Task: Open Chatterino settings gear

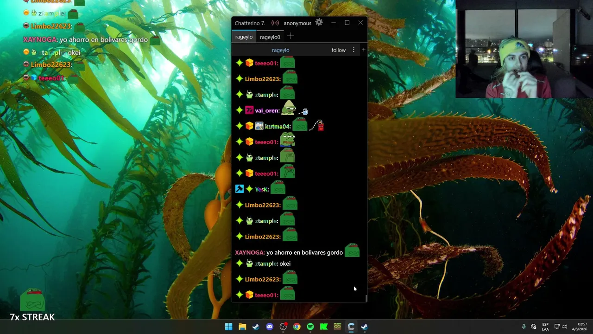Action: coord(319,22)
